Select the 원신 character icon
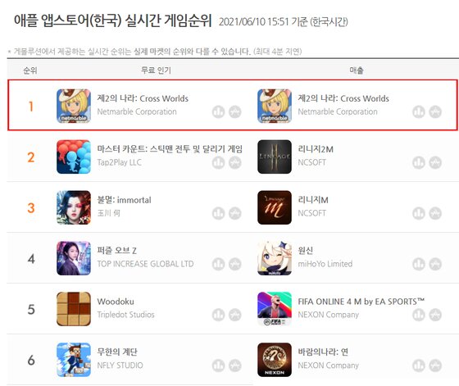The height and width of the screenshot is (386, 459). coord(275,258)
